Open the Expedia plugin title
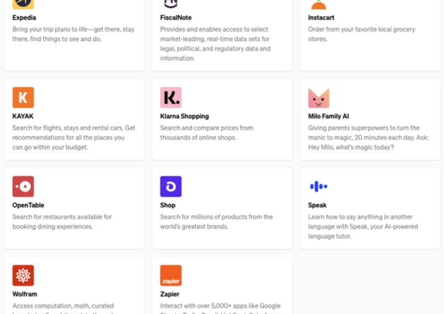Screen dimensions: 444x314 (x=24, y=17)
